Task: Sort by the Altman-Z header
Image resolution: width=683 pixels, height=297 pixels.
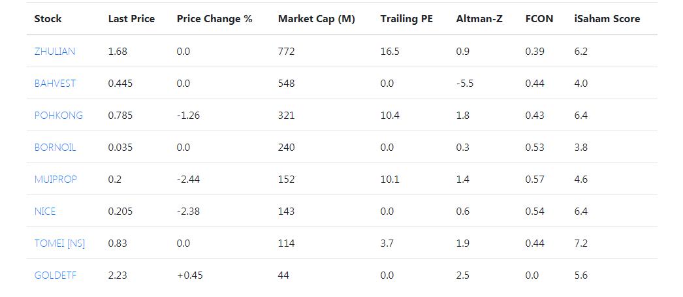Action: coord(479,19)
